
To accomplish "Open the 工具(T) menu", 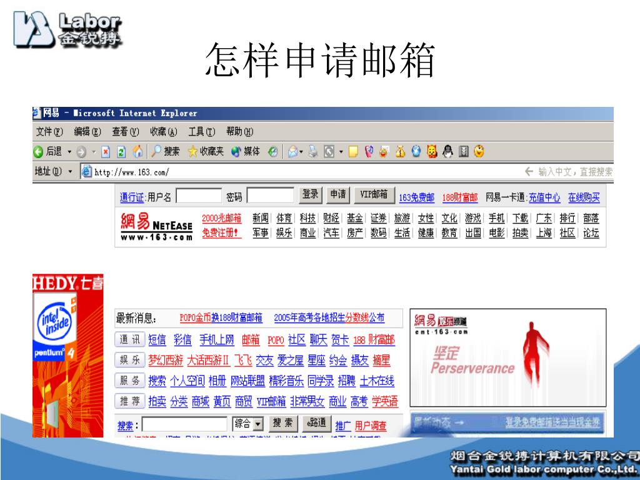I will tap(202, 131).
